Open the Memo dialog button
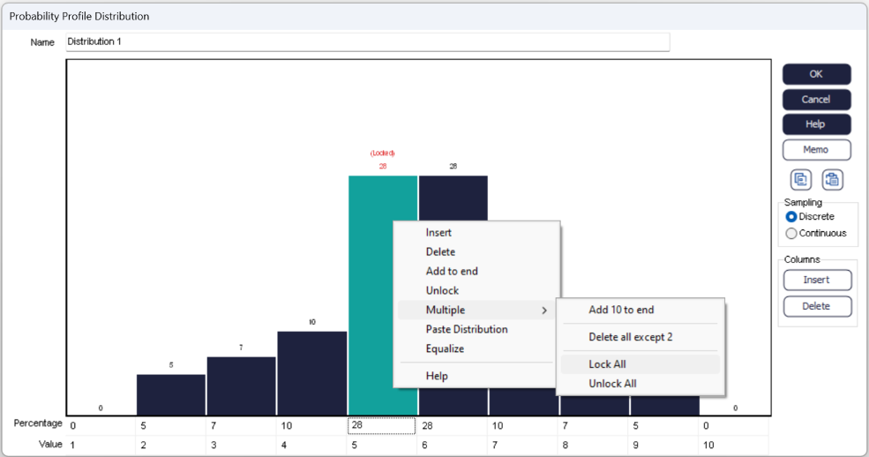The image size is (869, 457). [816, 150]
